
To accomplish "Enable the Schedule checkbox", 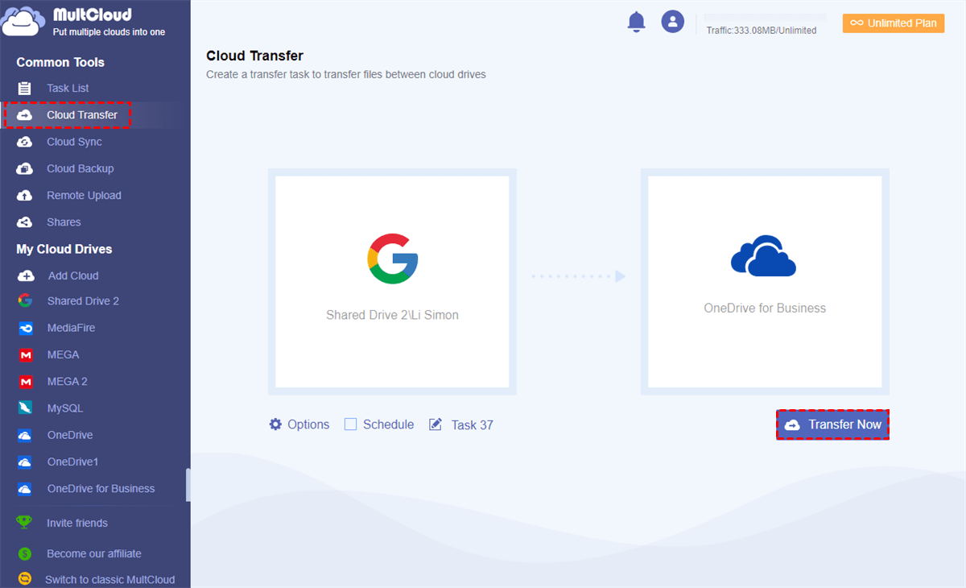I will (350, 424).
